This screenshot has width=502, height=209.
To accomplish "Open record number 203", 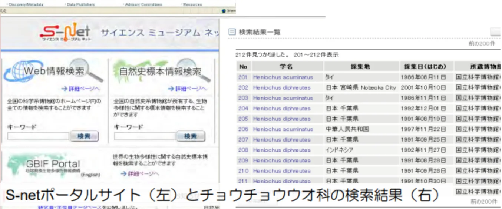I will (243, 98).
